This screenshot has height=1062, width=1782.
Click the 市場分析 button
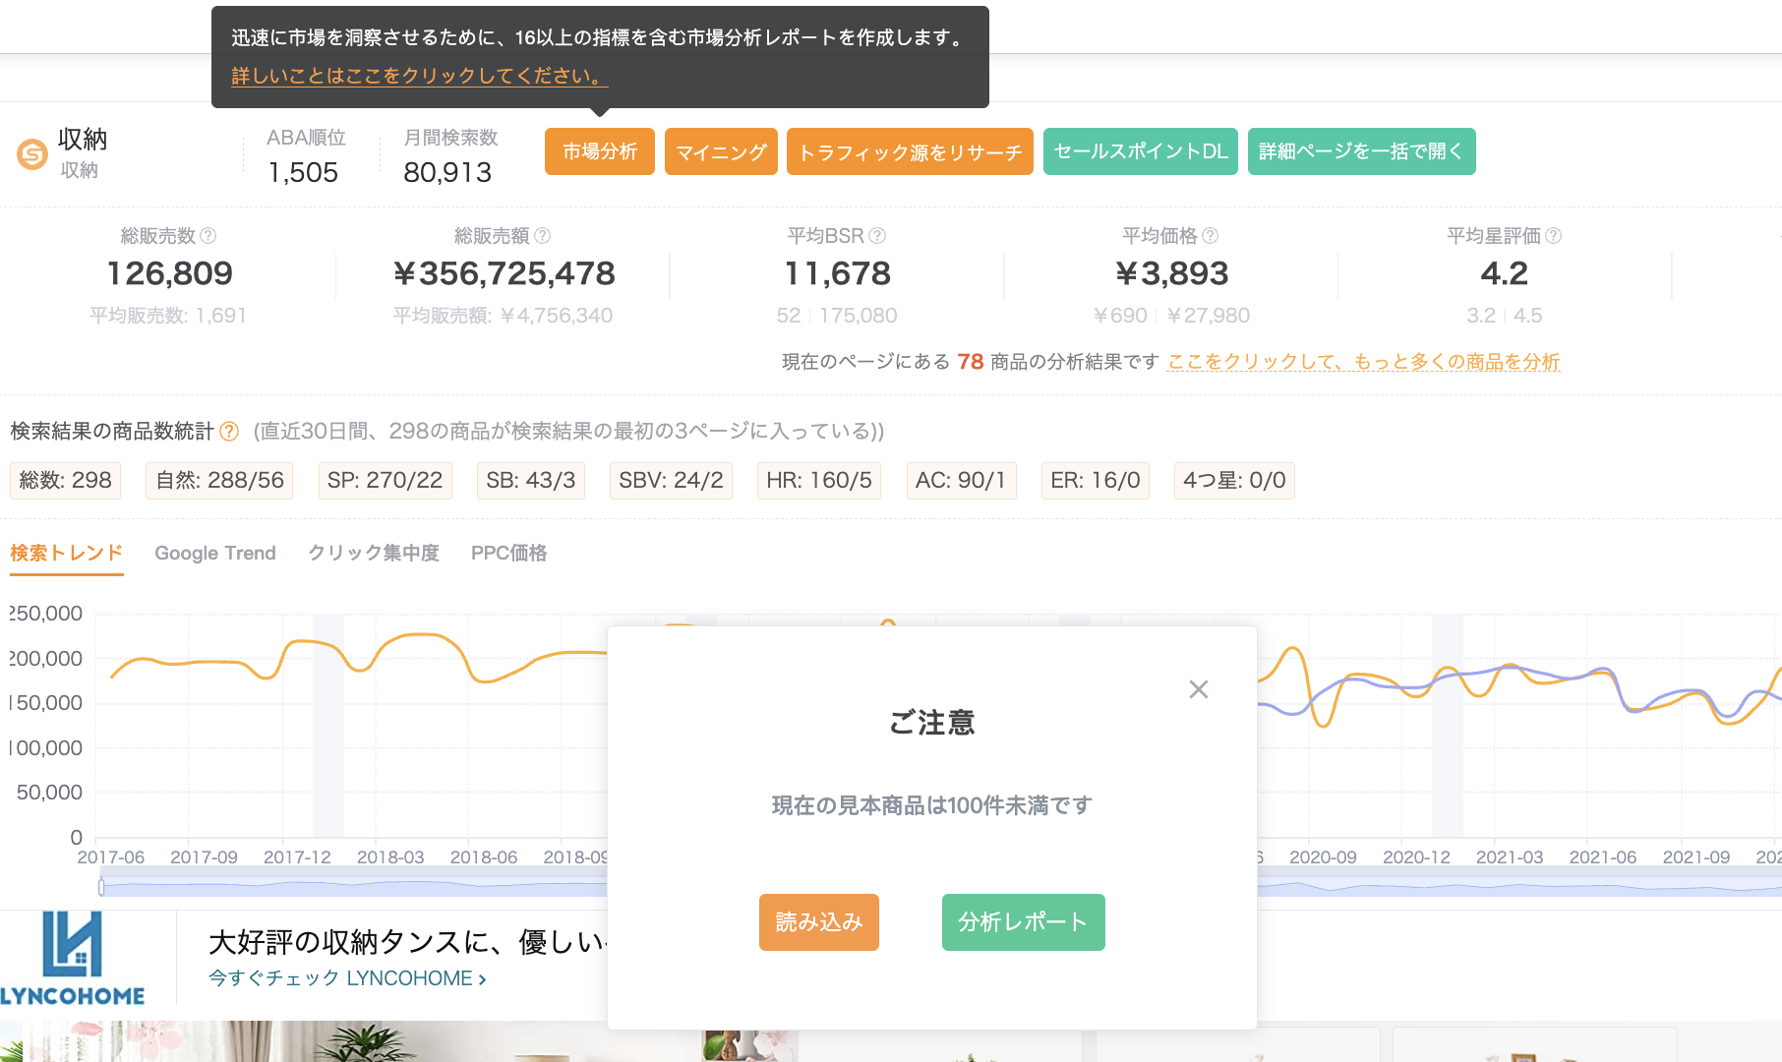[x=600, y=151]
